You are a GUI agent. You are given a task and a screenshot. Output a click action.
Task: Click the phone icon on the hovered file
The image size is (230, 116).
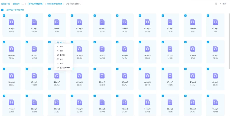point(58,42)
